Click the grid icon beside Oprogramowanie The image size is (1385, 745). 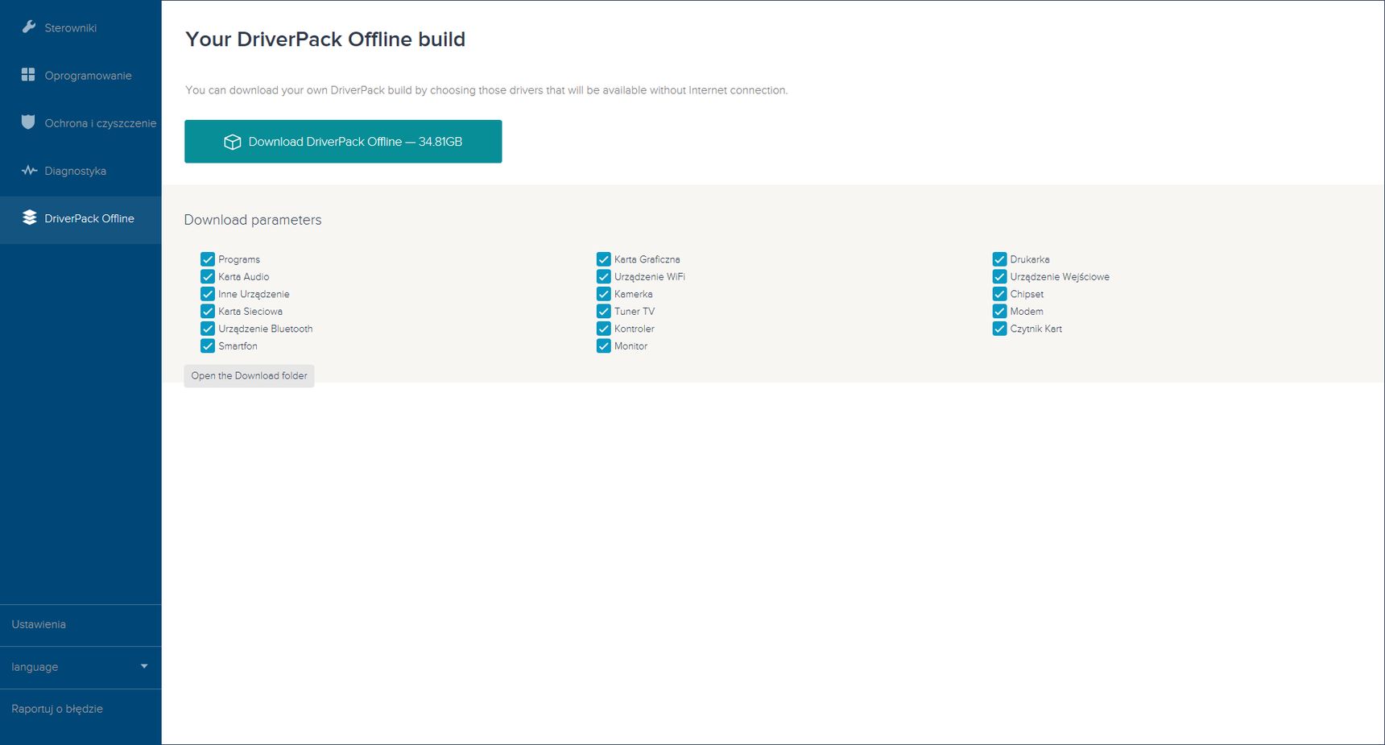tap(28, 74)
